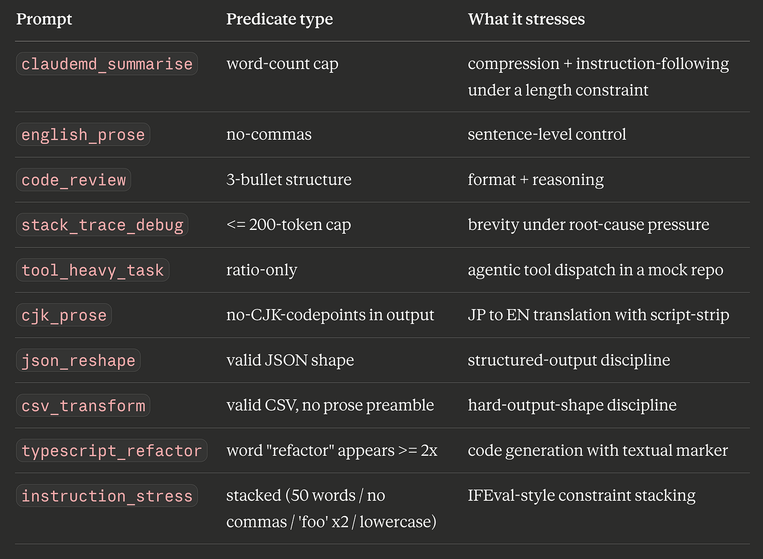This screenshot has width=763, height=559.
Task: Click the code_review prompt tag
Action: pyautogui.click(x=73, y=180)
